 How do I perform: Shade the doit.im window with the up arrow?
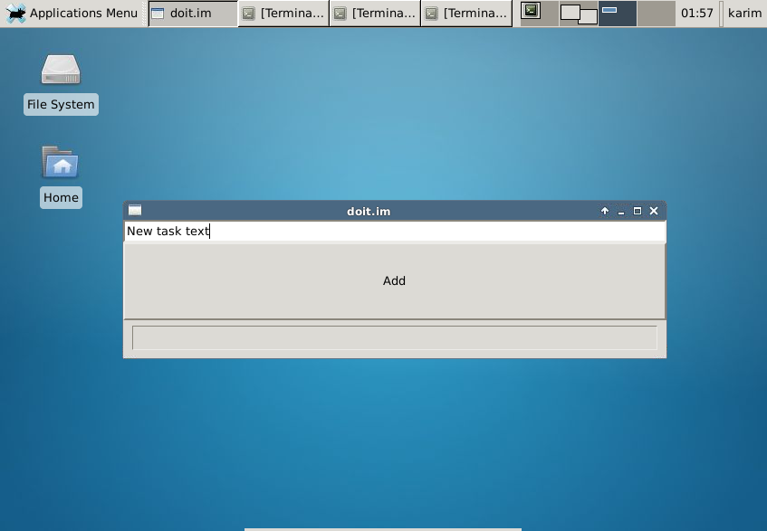(605, 211)
